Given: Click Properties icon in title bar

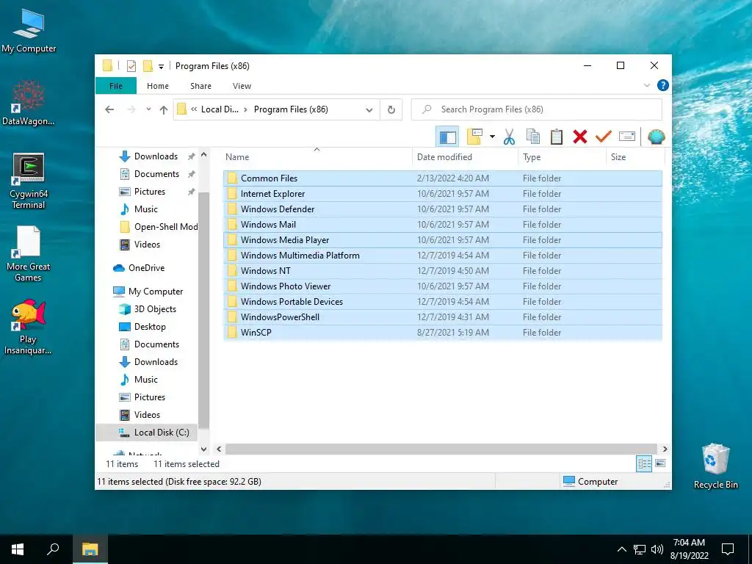Looking at the screenshot, I should (x=131, y=65).
